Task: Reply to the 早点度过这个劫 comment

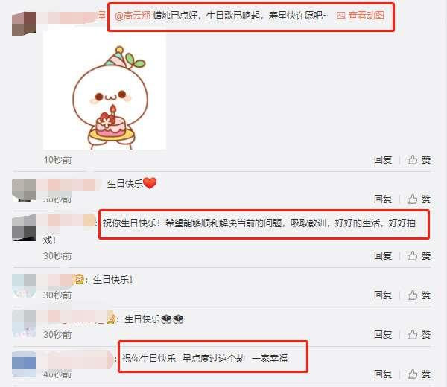Action: (383, 374)
